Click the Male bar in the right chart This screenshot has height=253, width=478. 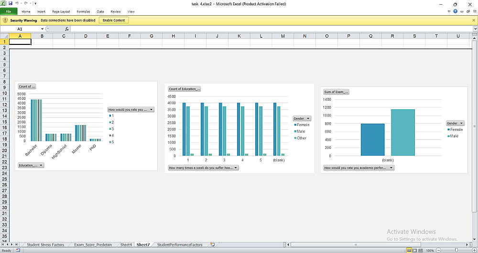tap(402, 132)
